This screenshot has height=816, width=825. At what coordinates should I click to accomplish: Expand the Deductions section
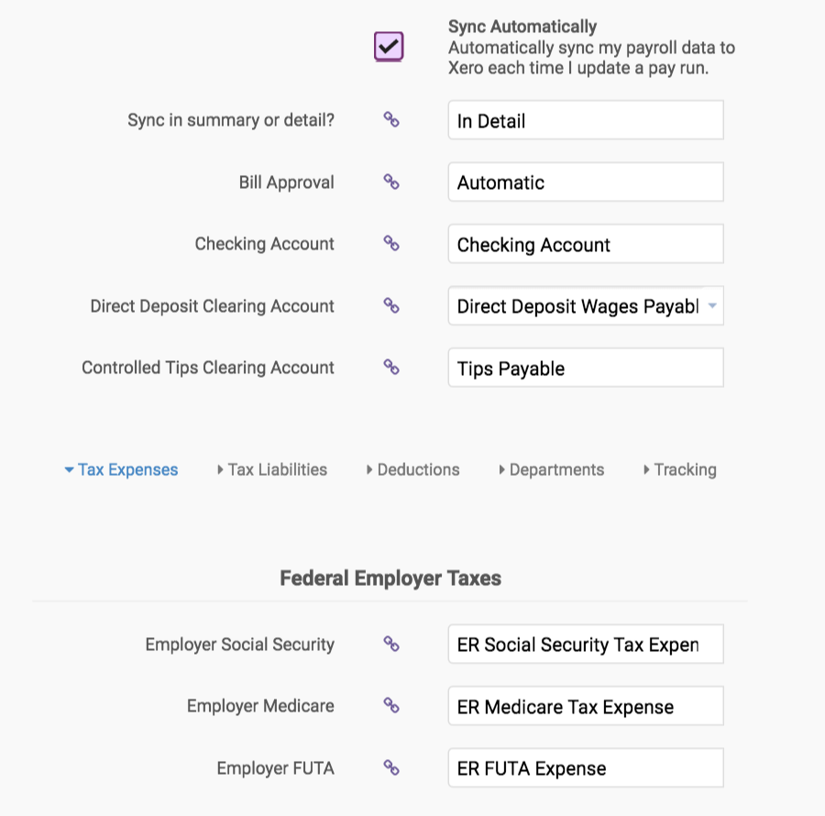tap(412, 469)
